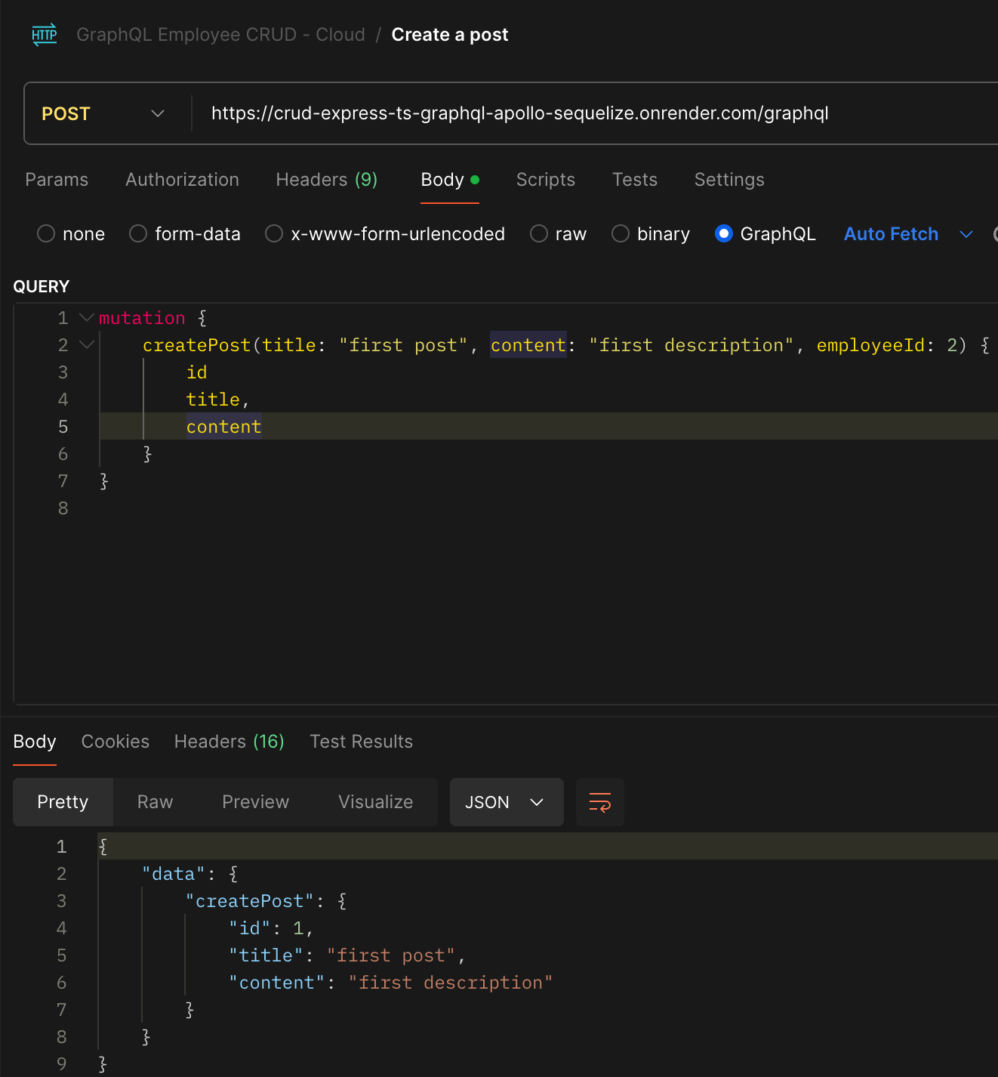Switch response view to Raw
This screenshot has width=998, height=1077.
click(156, 802)
